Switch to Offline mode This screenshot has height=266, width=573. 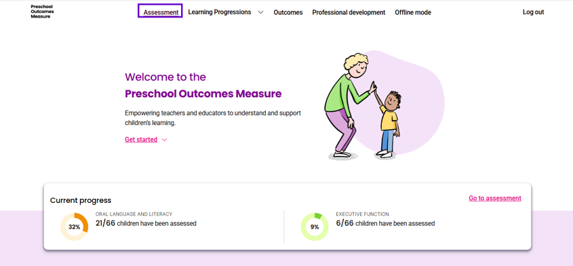coord(413,12)
